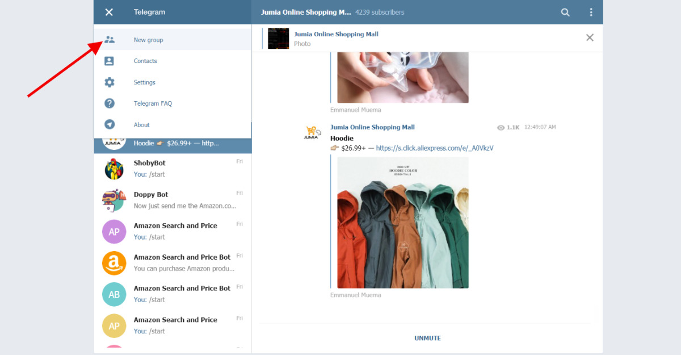681x355 pixels.
Task: Click the views eye icon on Hoodie message
Action: tap(501, 128)
